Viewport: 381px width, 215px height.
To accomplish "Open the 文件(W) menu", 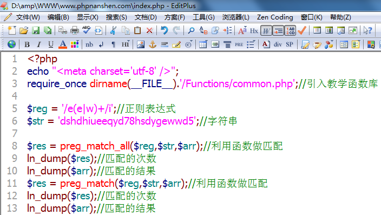I will (x=28, y=17).
